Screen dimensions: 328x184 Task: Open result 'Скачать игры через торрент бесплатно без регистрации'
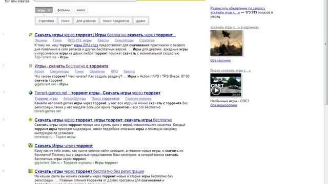pyautogui.click(x=89, y=171)
